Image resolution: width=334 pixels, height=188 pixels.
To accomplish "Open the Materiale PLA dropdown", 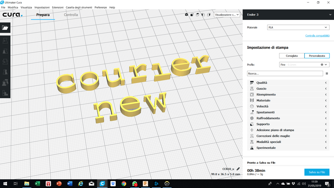I will tap(298, 27).
